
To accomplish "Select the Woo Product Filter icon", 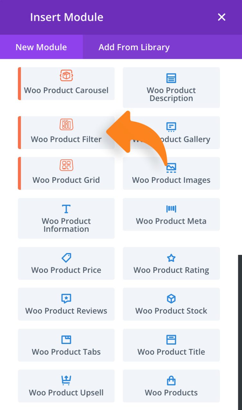I will (x=66, y=124).
